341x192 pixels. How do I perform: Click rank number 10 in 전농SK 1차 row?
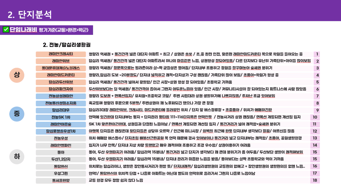click(315, 117)
